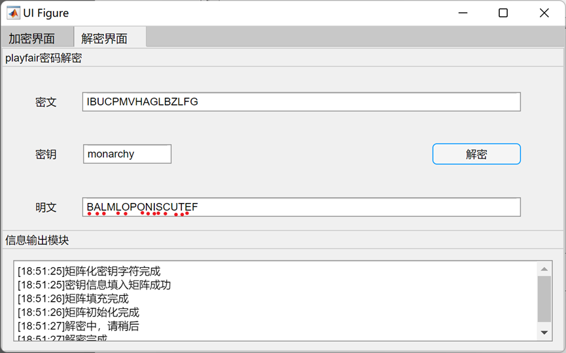The image size is (566, 353).
Task: Click the log scrollbar thumb
Action: [x=544, y=299]
